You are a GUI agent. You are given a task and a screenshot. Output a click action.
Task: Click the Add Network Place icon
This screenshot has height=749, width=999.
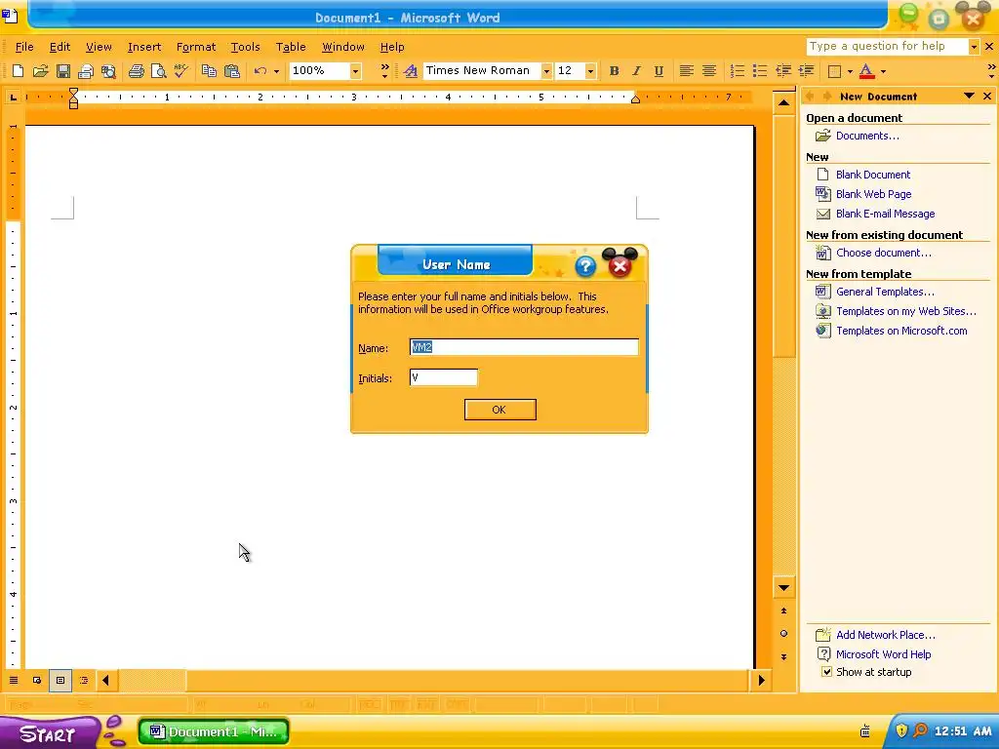[x=823, y=634]
